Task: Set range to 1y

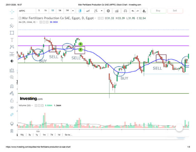Action: click(37, 135)
